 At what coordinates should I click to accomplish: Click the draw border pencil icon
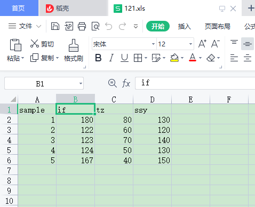[156, 58]
